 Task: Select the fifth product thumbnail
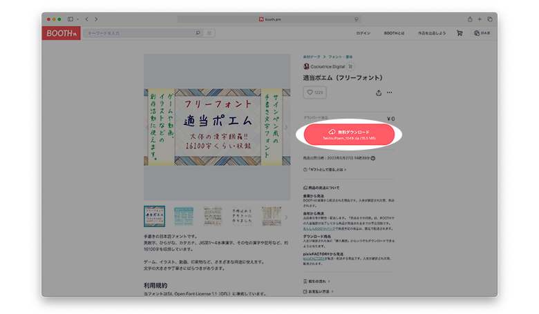pos(271,216)
